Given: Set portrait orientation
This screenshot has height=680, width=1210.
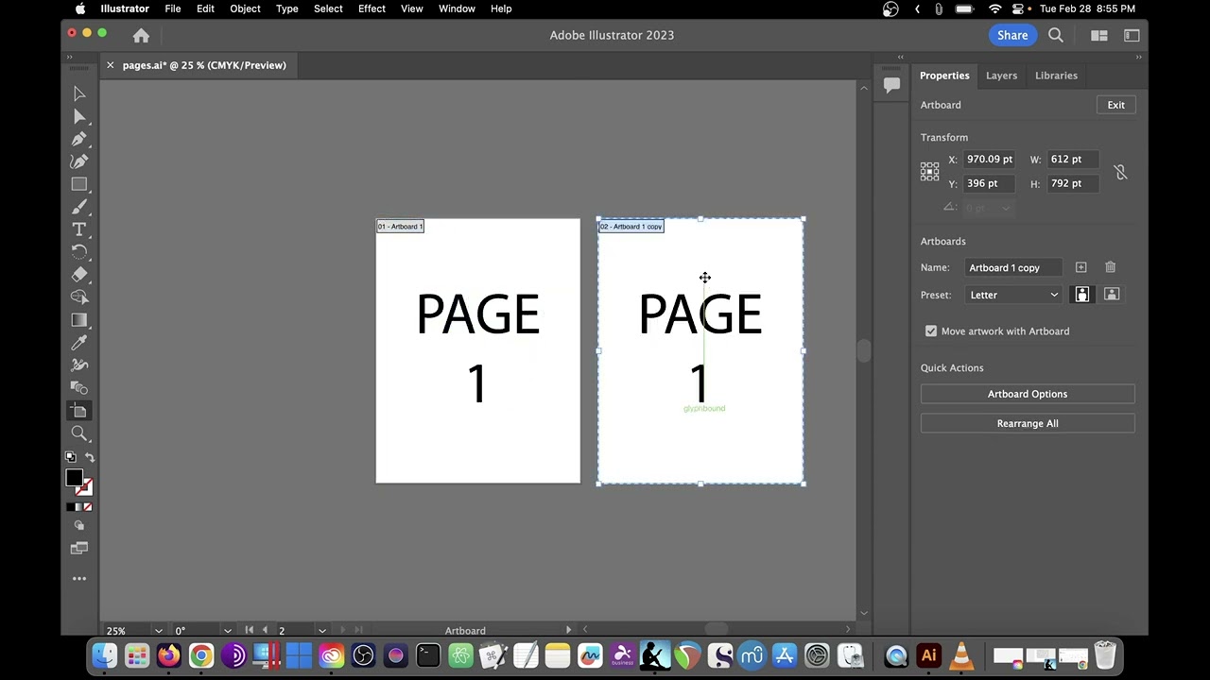Looking at the screenshot, I should (1081, 295).
